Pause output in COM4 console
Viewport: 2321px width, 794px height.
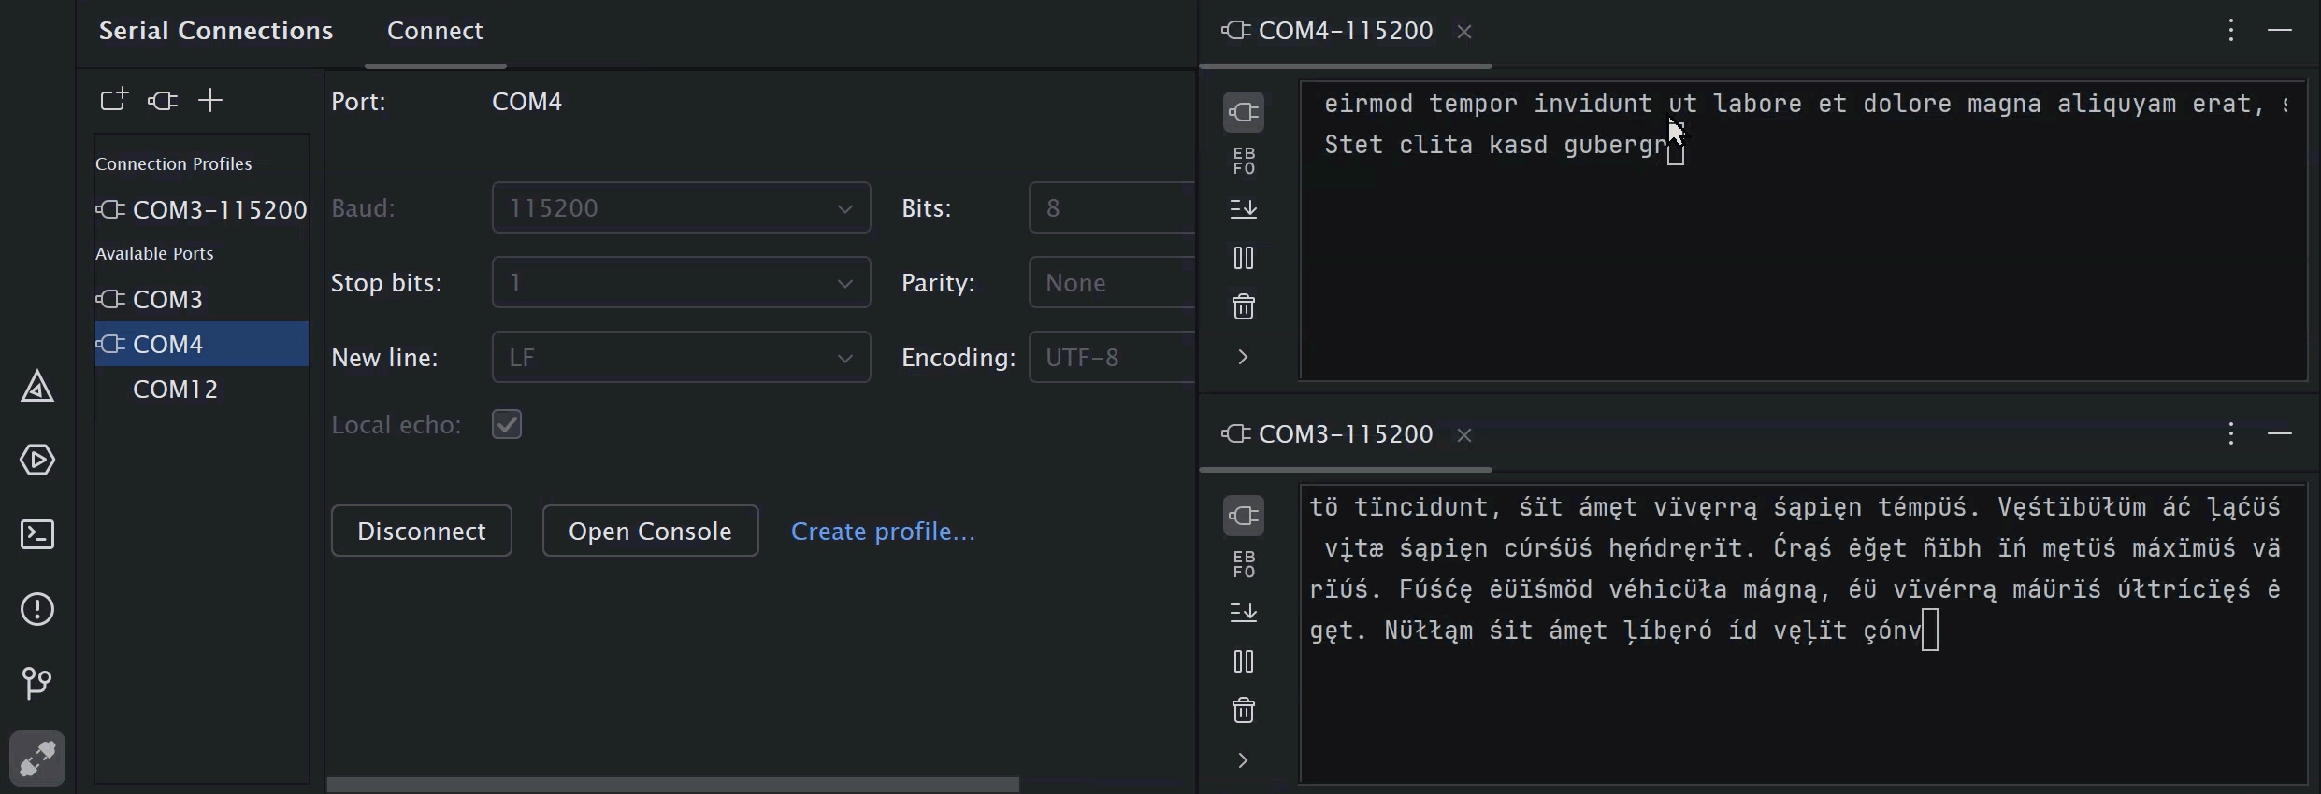(x=1244, y=258)
